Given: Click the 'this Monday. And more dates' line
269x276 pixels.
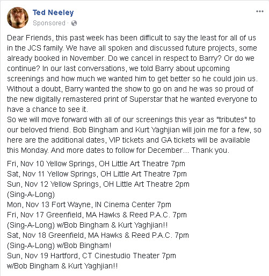Looking at the screenshot, I should pos(118,150).
